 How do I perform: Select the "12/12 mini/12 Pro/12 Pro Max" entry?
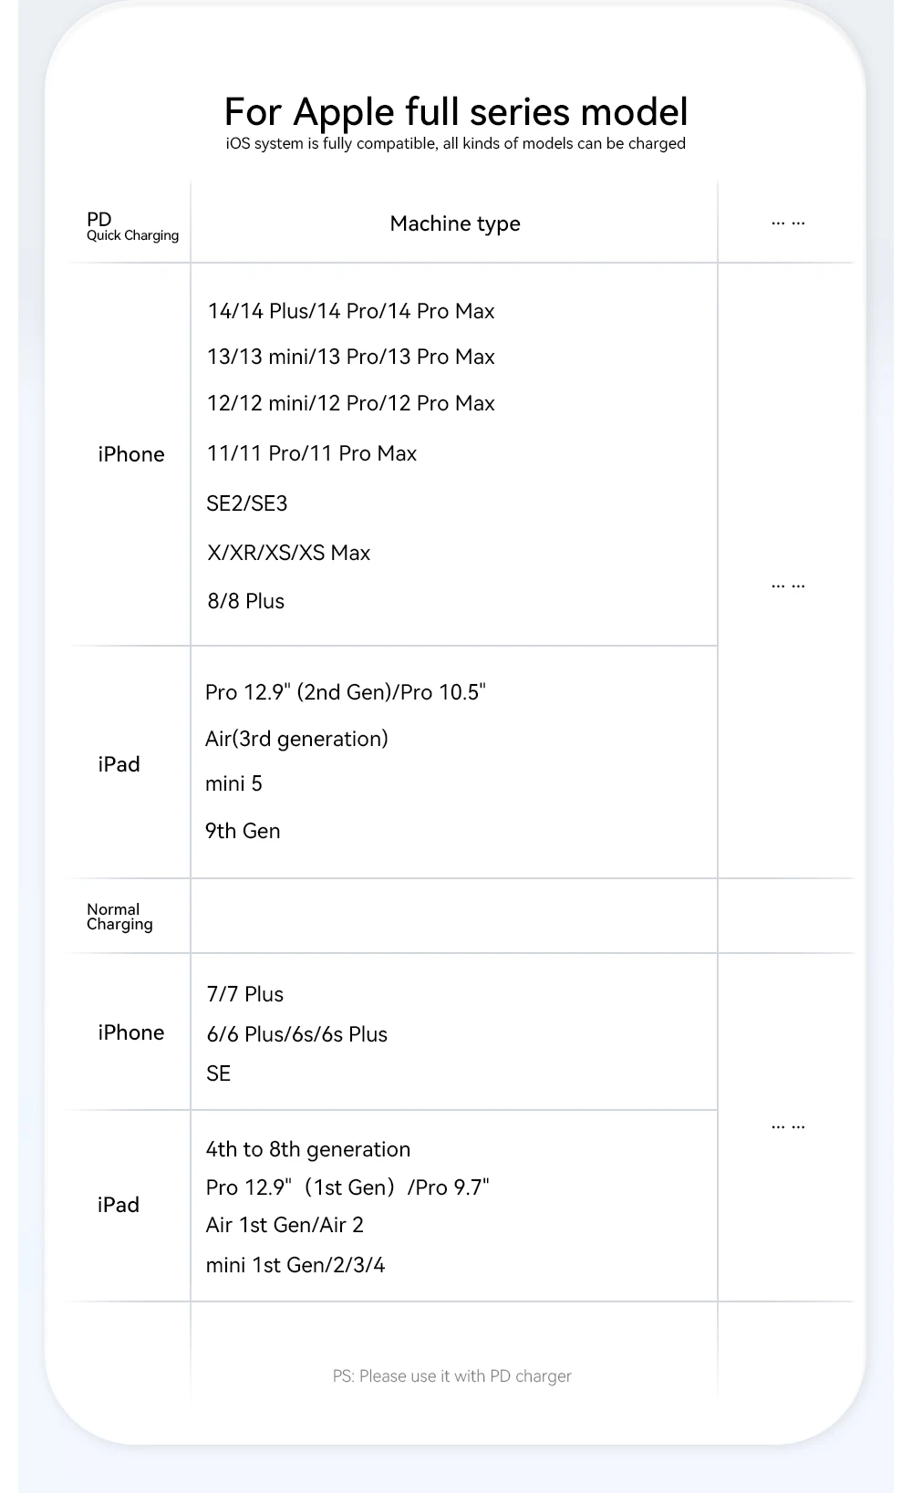coord(350,403)
